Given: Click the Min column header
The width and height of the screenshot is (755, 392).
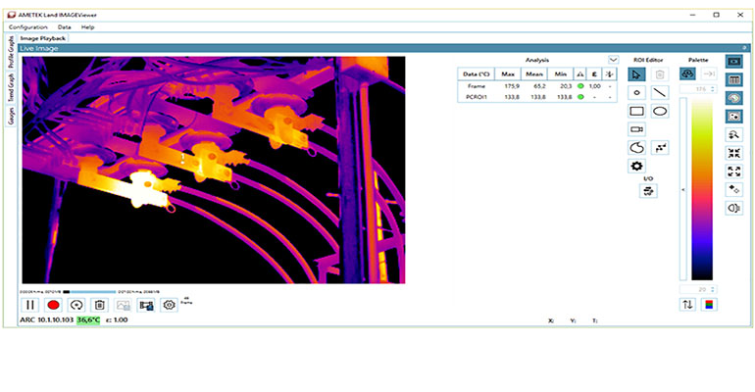Looking at the screenshot, I should pyautogui.click(x=560, y=74).
